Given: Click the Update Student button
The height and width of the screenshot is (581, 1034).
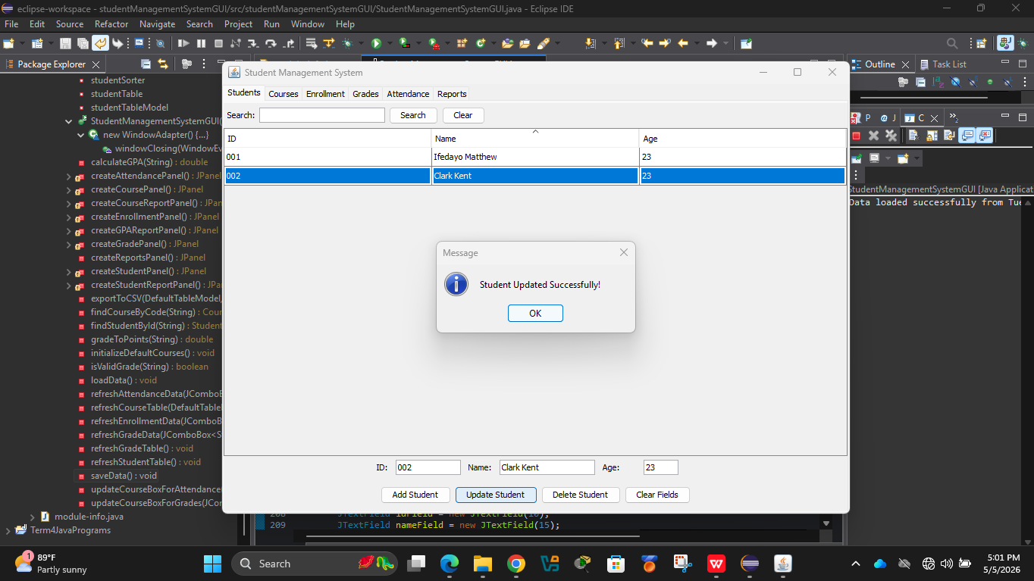Looking at the screenshot, I should (x=495, y=495).
